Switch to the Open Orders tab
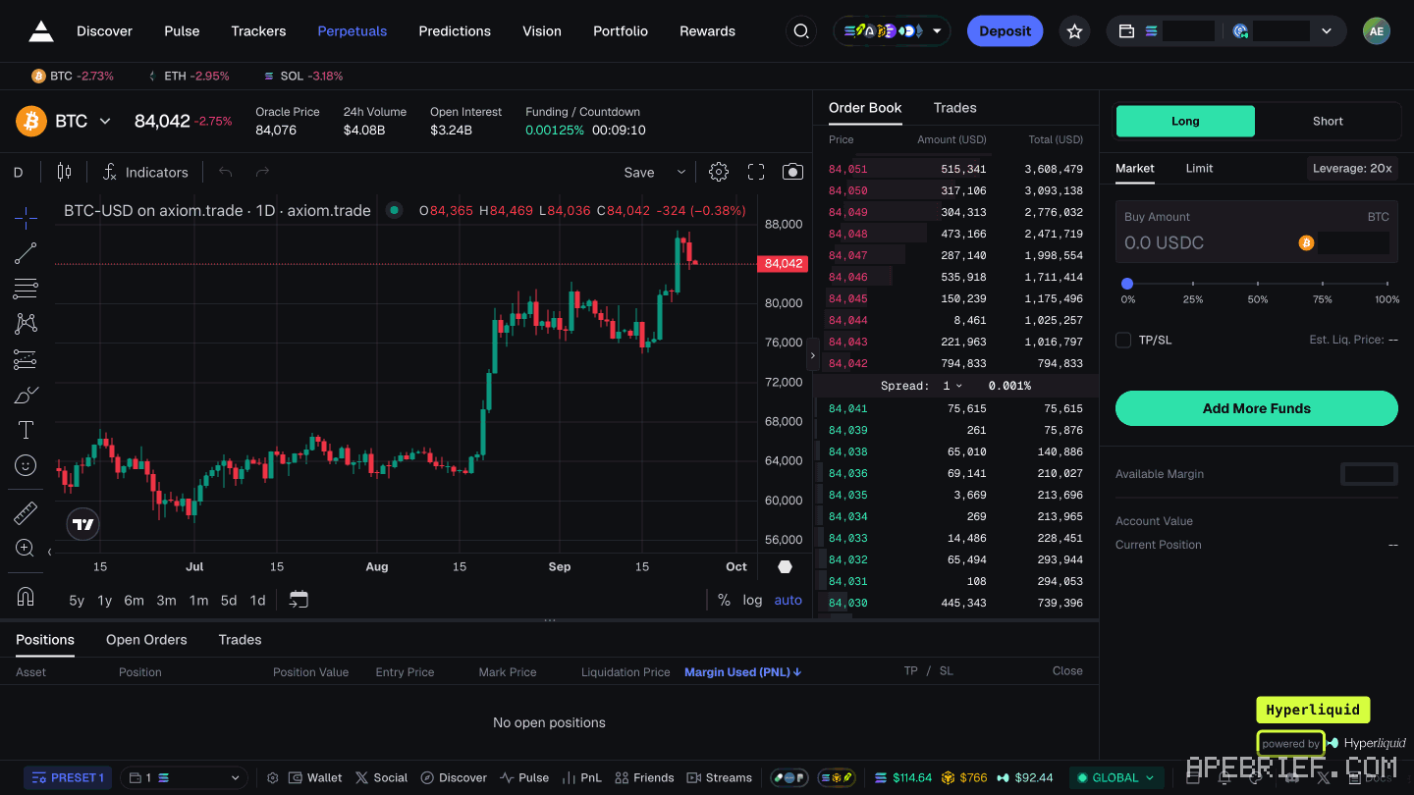The image size is (1414, 795). 146,640
